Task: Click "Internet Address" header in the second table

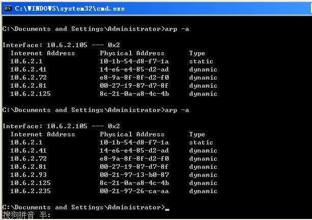Action: point(43,134)
